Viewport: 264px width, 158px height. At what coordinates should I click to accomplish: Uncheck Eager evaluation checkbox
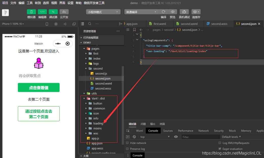[220, 149]
